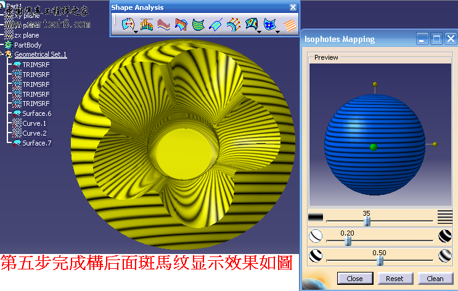Click the green center point on preview sphere
The height and width of the screenshot is (291, 458).
tap(373, 147)
